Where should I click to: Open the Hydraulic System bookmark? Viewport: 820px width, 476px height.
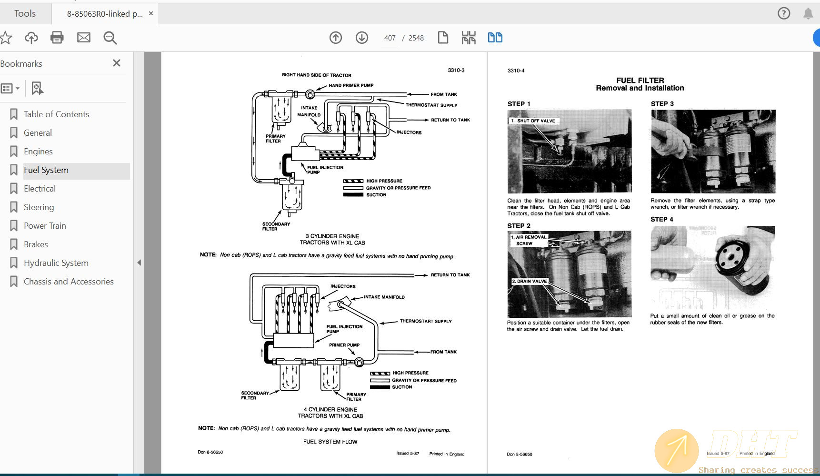[x=56, y=263]
